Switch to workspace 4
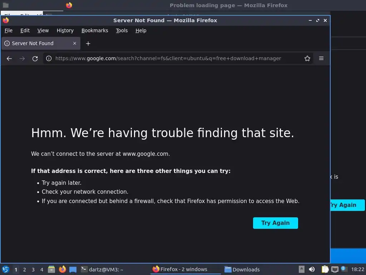 pos(42,270)
